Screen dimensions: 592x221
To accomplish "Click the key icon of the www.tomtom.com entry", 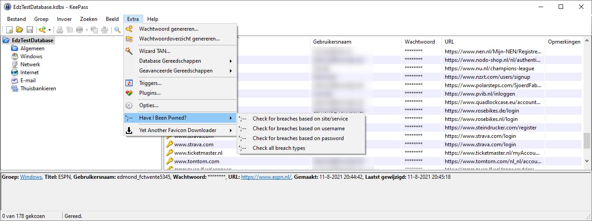I will pos(169,161).
